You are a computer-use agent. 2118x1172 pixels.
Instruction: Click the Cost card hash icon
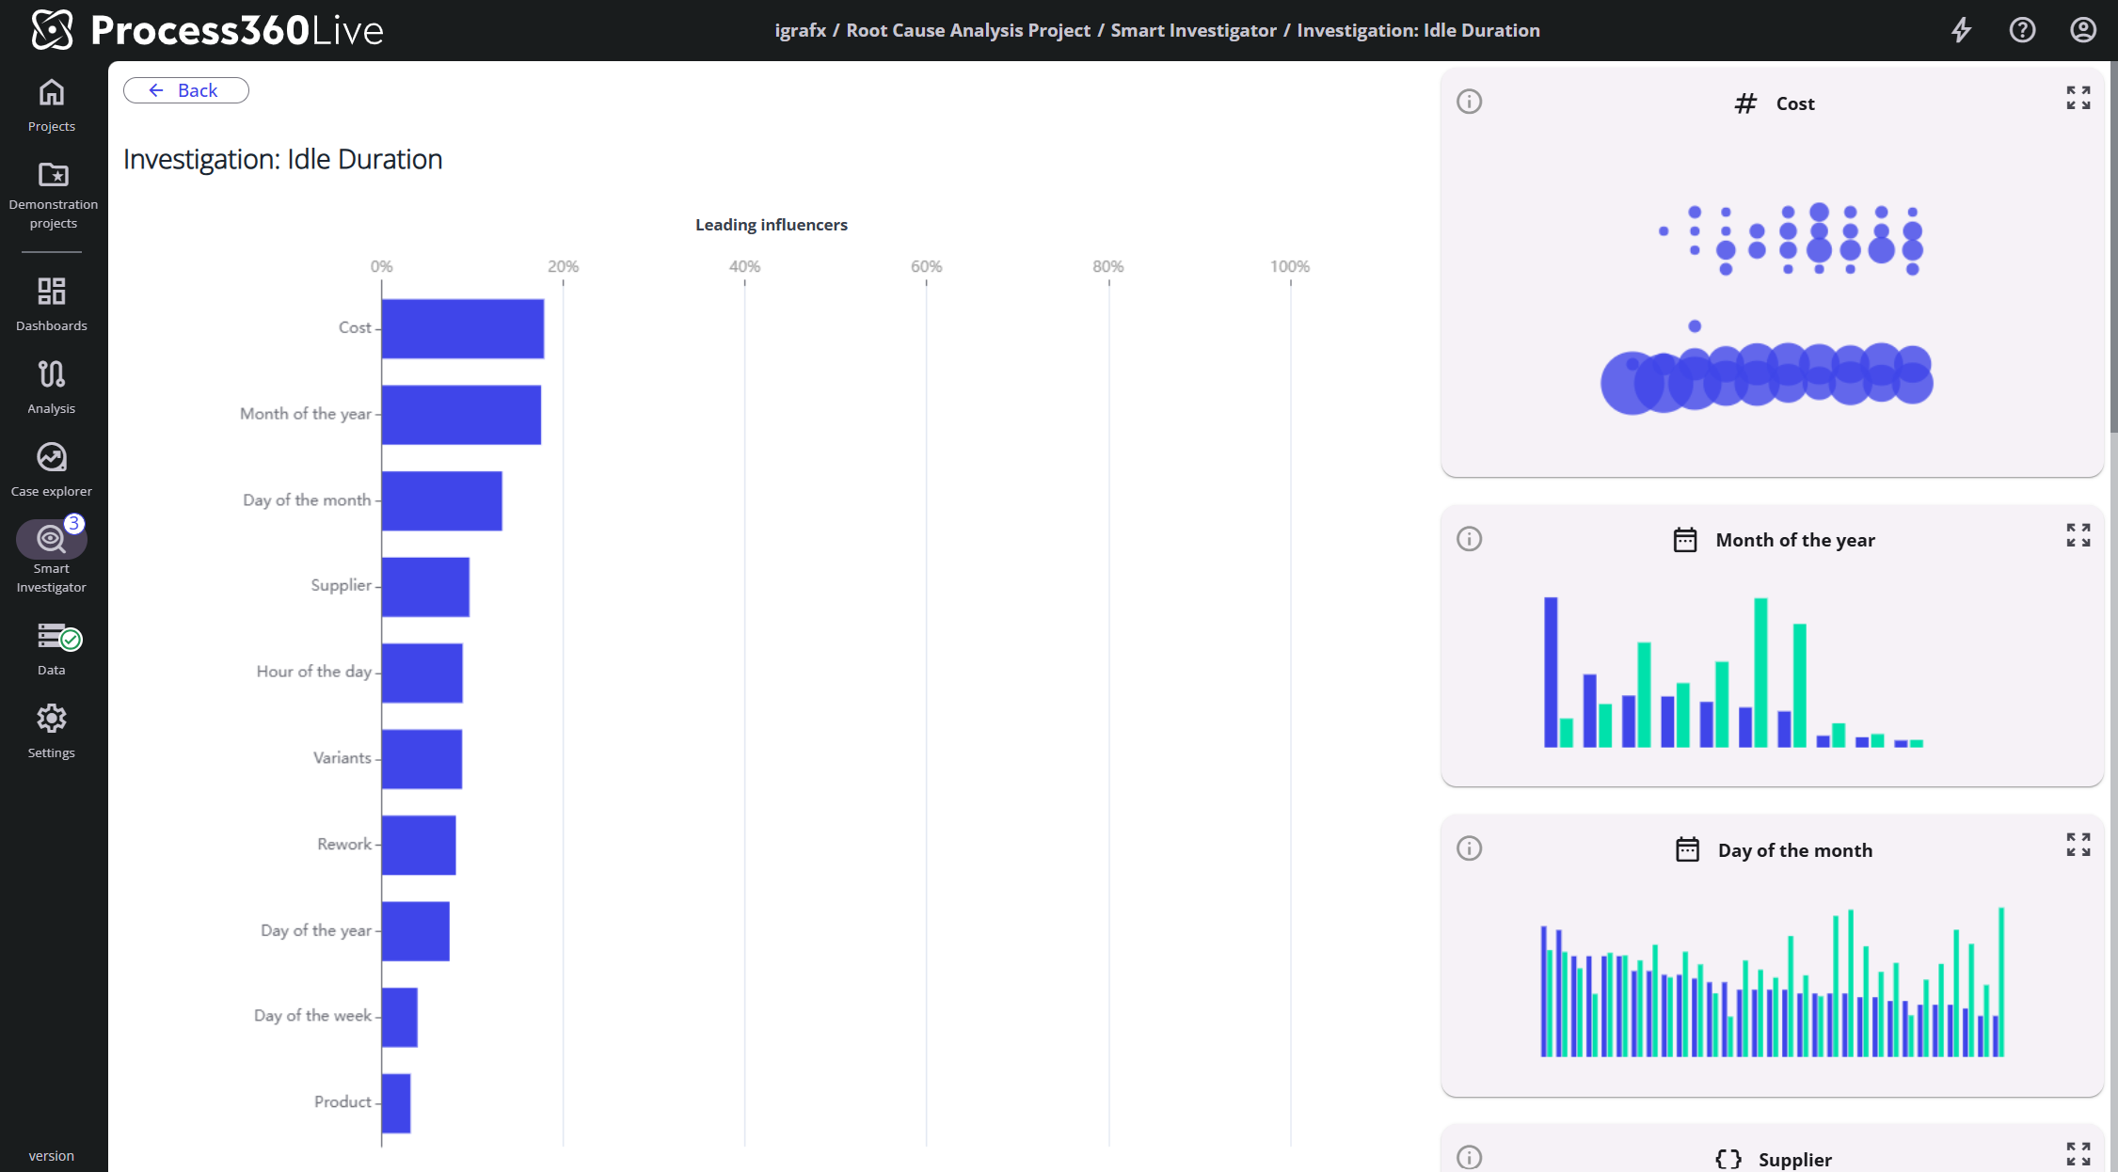point(1745,103)
